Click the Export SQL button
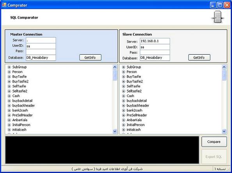Screen dimensions: 232x173 coord(214,157)
